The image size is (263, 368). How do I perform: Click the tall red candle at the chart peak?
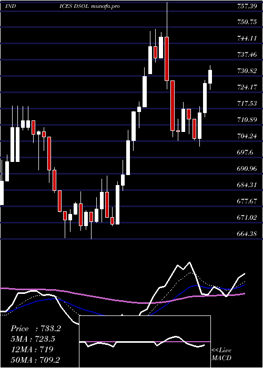point(167,59)
